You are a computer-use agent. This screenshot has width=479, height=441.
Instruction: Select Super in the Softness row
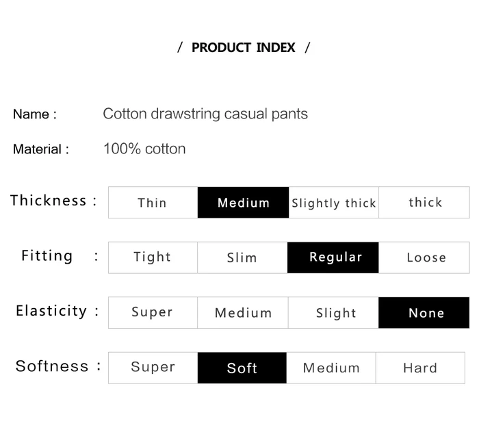[x=153, y=368]
